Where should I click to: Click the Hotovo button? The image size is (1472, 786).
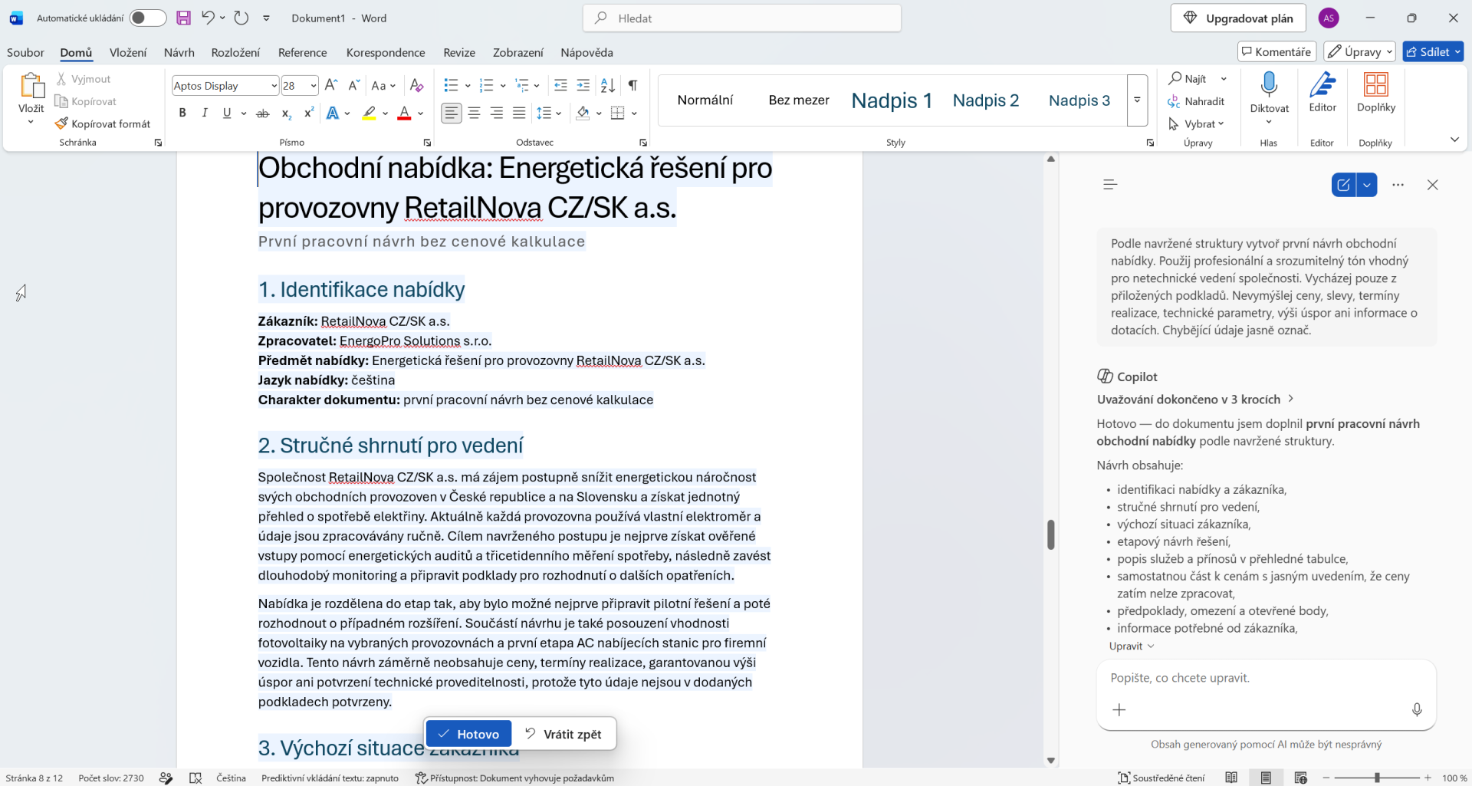click(x=468, y=734)
